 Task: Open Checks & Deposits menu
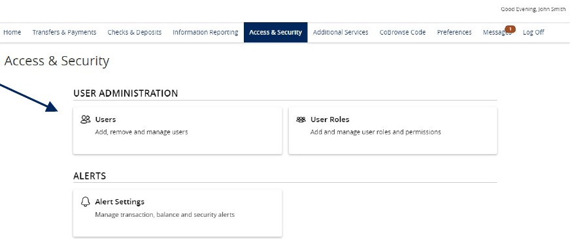tap(135, 33)
